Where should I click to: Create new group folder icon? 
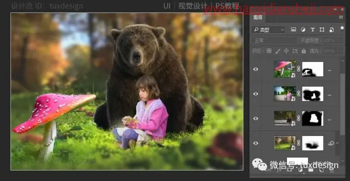coord(311,170)
